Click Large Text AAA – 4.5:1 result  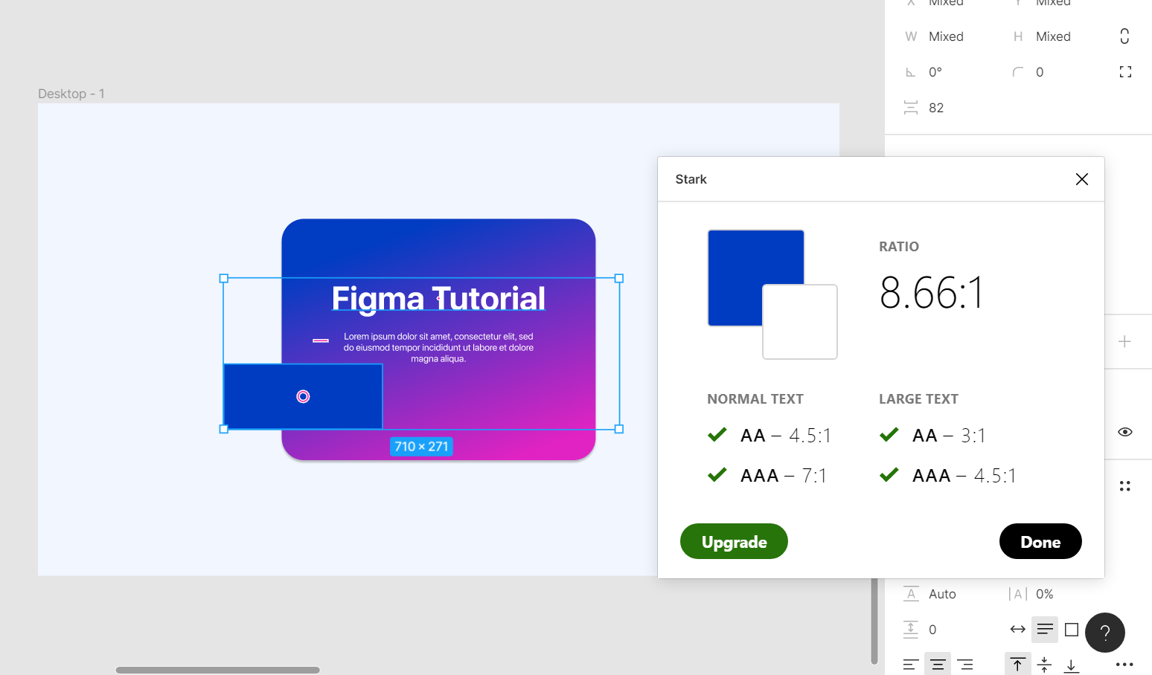coord(947,475)
